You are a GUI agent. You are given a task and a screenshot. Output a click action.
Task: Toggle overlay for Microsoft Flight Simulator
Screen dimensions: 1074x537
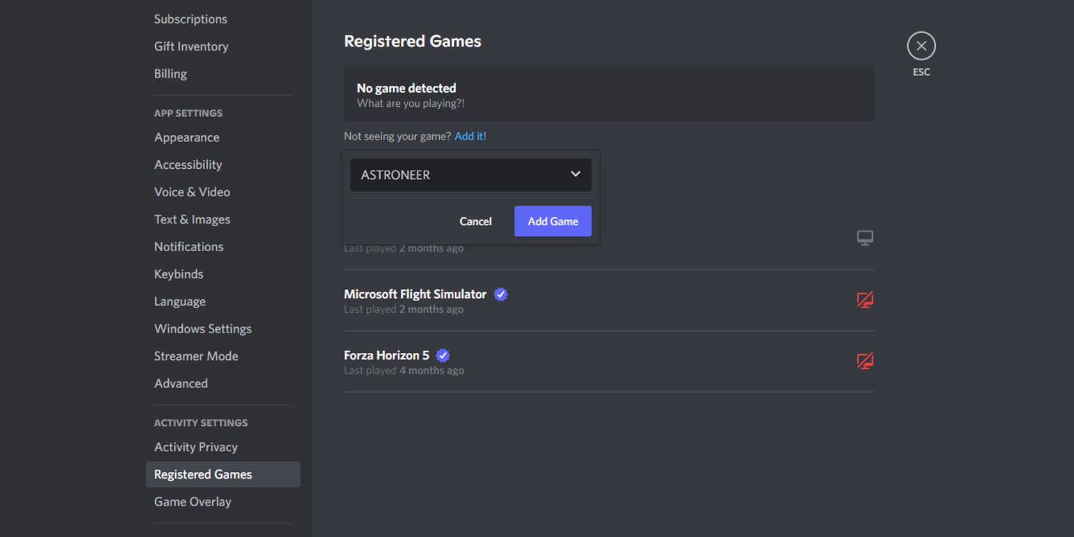pyautogui.click(x=864, y=300)
